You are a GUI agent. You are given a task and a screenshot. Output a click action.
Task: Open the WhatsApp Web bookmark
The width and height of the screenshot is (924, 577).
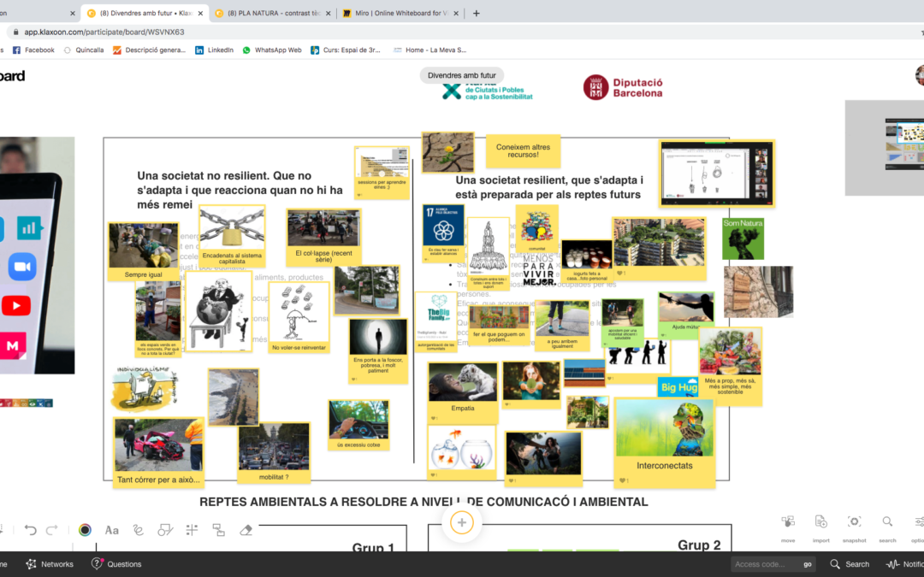(272, 50)
